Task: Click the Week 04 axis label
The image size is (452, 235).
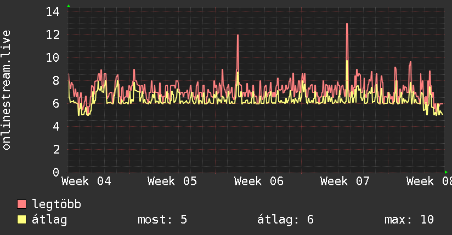Action: tap(86, 181)
